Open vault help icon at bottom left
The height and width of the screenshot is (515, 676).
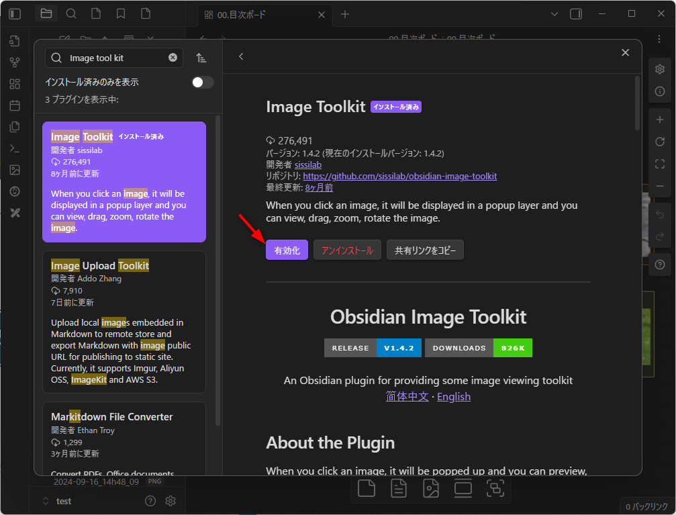[150, 501]
